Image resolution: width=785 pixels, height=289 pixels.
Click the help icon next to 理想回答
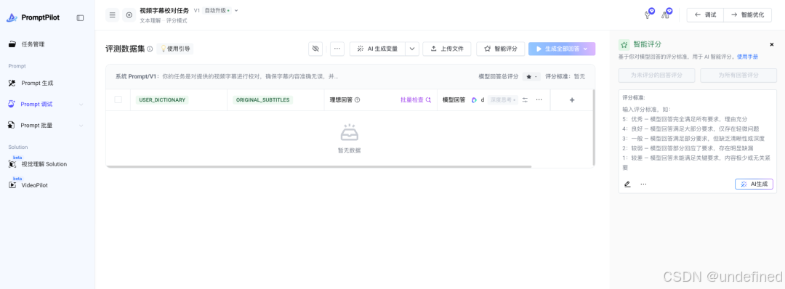click(x=358, y=100)
